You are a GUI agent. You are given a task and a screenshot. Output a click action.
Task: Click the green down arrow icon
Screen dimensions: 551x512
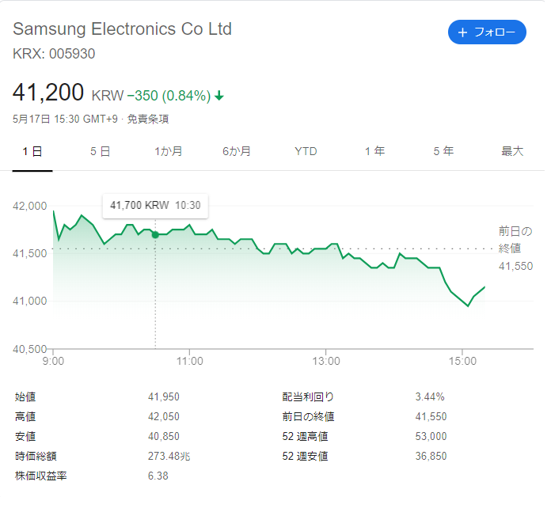(x=219, y=96)
